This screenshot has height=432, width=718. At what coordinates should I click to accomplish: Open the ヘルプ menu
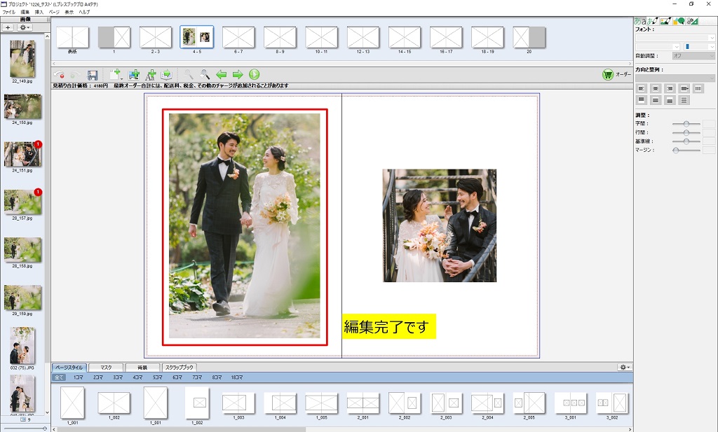(84, 13)
